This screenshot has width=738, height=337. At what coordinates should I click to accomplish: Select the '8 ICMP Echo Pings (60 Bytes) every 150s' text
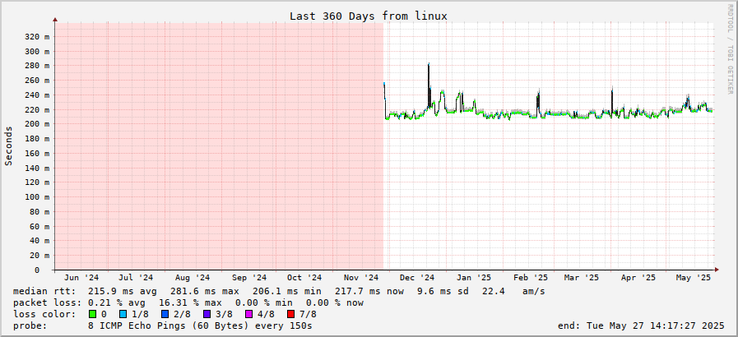click(200, 325)
